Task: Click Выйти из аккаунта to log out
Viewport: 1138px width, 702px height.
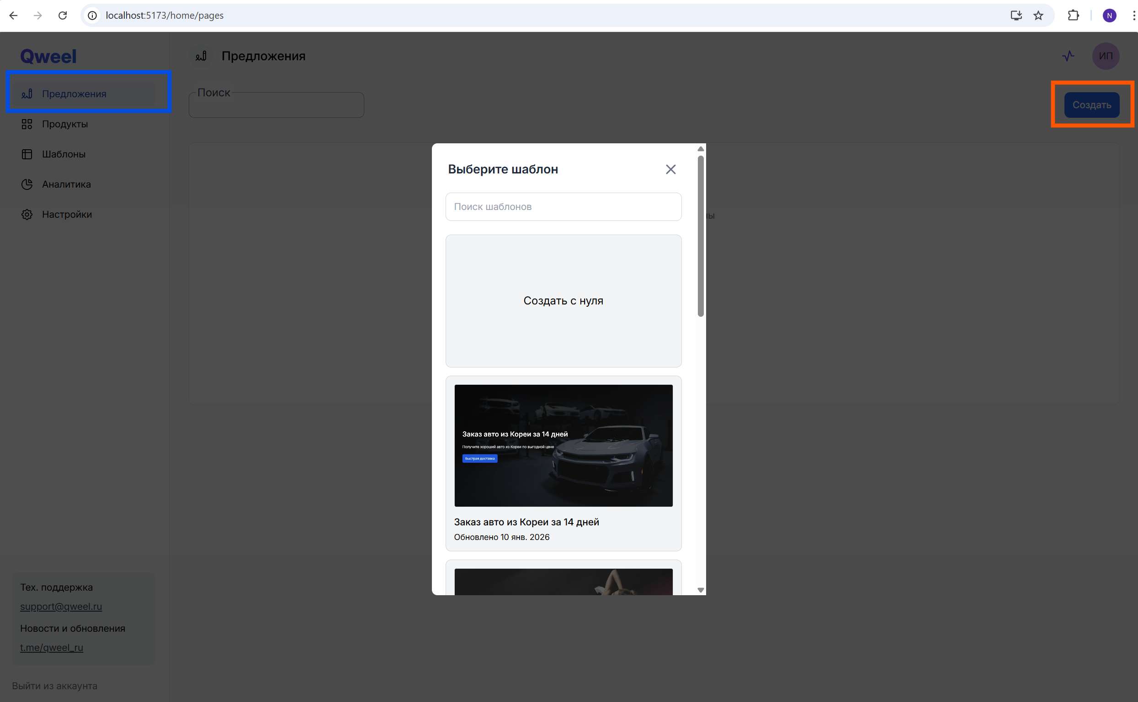Action: [55, 686]
